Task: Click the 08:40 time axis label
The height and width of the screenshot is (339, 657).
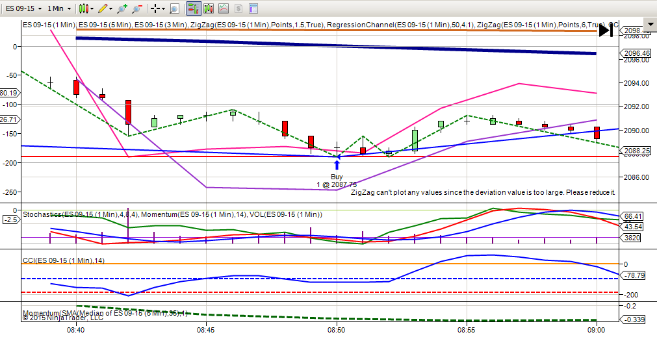Action: tap(76, 330)
